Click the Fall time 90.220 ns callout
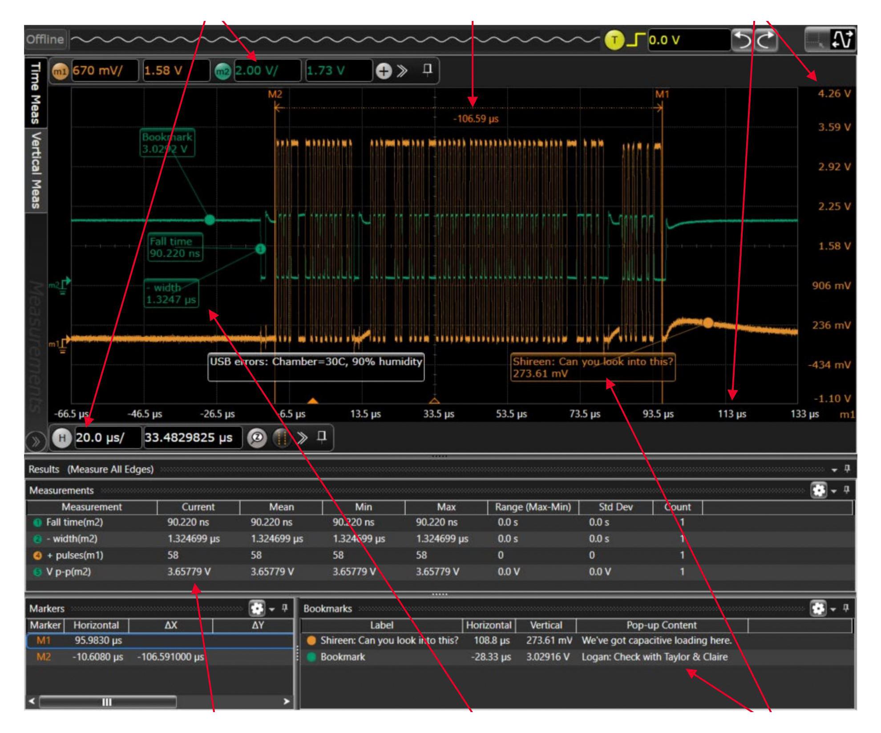Viewport: 881px width, 733px height. pos(175,248)
